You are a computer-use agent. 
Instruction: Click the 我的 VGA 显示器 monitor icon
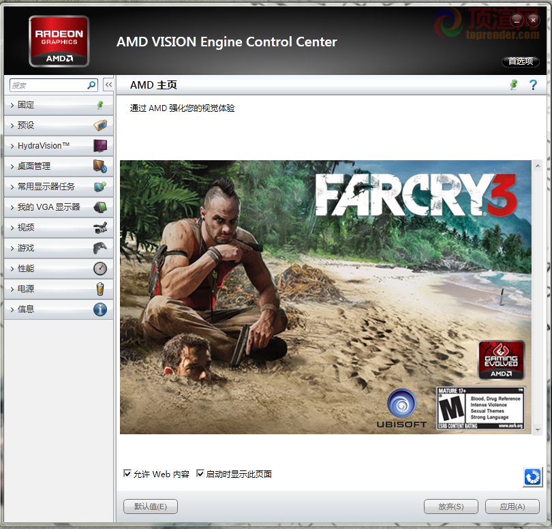point(100,207)
